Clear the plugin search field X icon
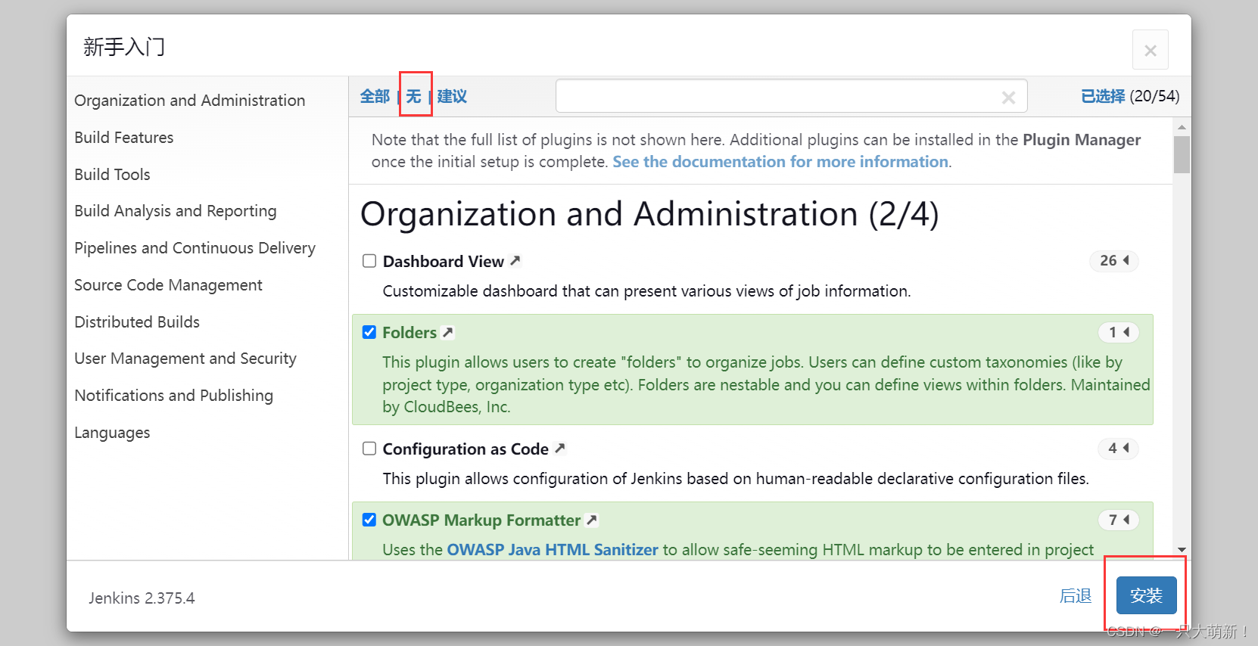The width and height of the screenshot is (1258, 646). coord(1008,97)
